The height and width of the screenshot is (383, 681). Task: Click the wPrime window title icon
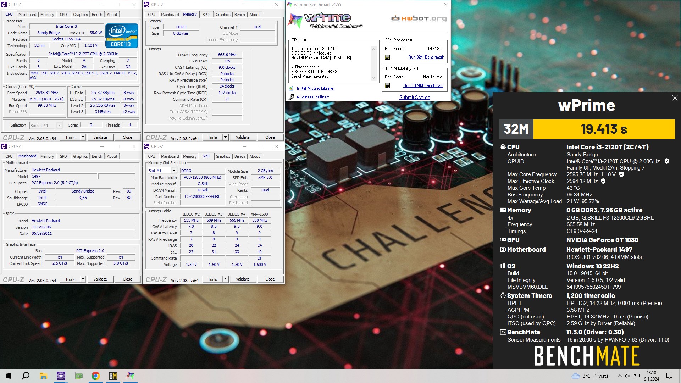click(x=289, y=5)
